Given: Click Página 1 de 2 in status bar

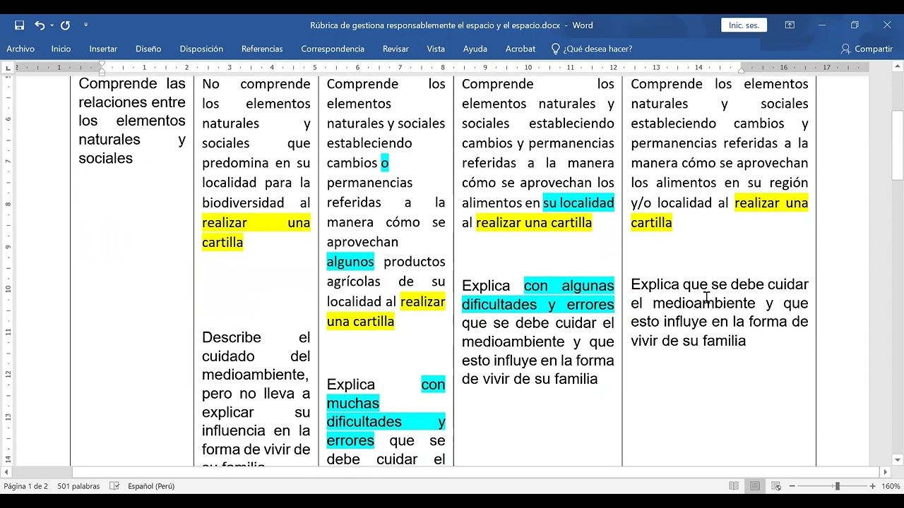Looking at the screenshot, I should pyautogui.click(x=25, y=486).
